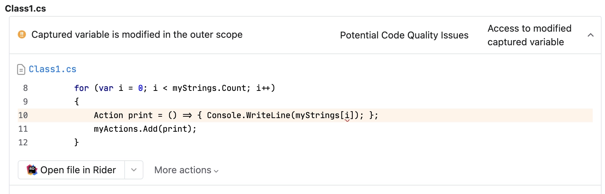Viewport: 605px width, 194px height.
Task: Click the underlined variable i in WriteLine
Action: point(347,116)
